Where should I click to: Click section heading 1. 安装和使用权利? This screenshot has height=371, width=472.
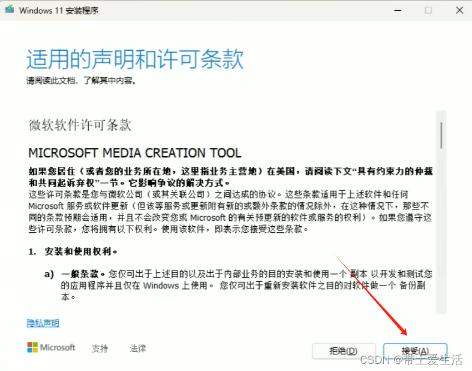pos(73,251)
